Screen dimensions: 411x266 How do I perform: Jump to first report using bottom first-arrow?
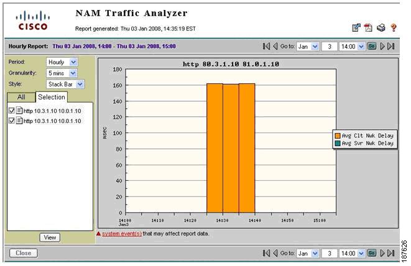pyautogui.click(x=266, y=253)
